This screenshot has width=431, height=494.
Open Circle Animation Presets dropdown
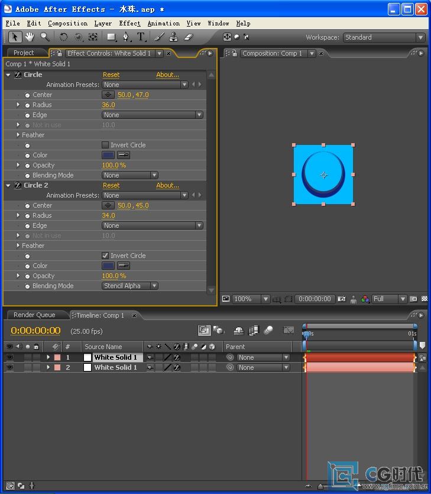point(145,85)
